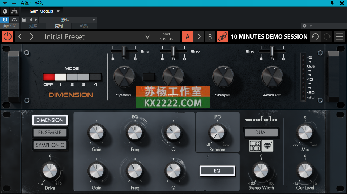The image size is (347, 194).
Task: Click the insert routing icon
Action: click(14, 11)
